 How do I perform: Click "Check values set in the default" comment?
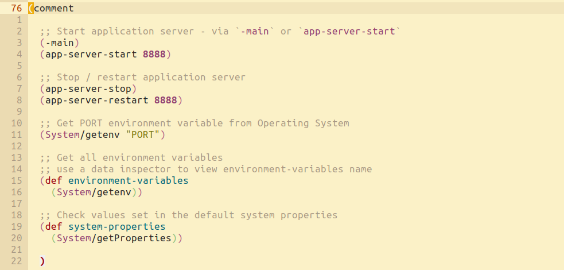point(189,215)
